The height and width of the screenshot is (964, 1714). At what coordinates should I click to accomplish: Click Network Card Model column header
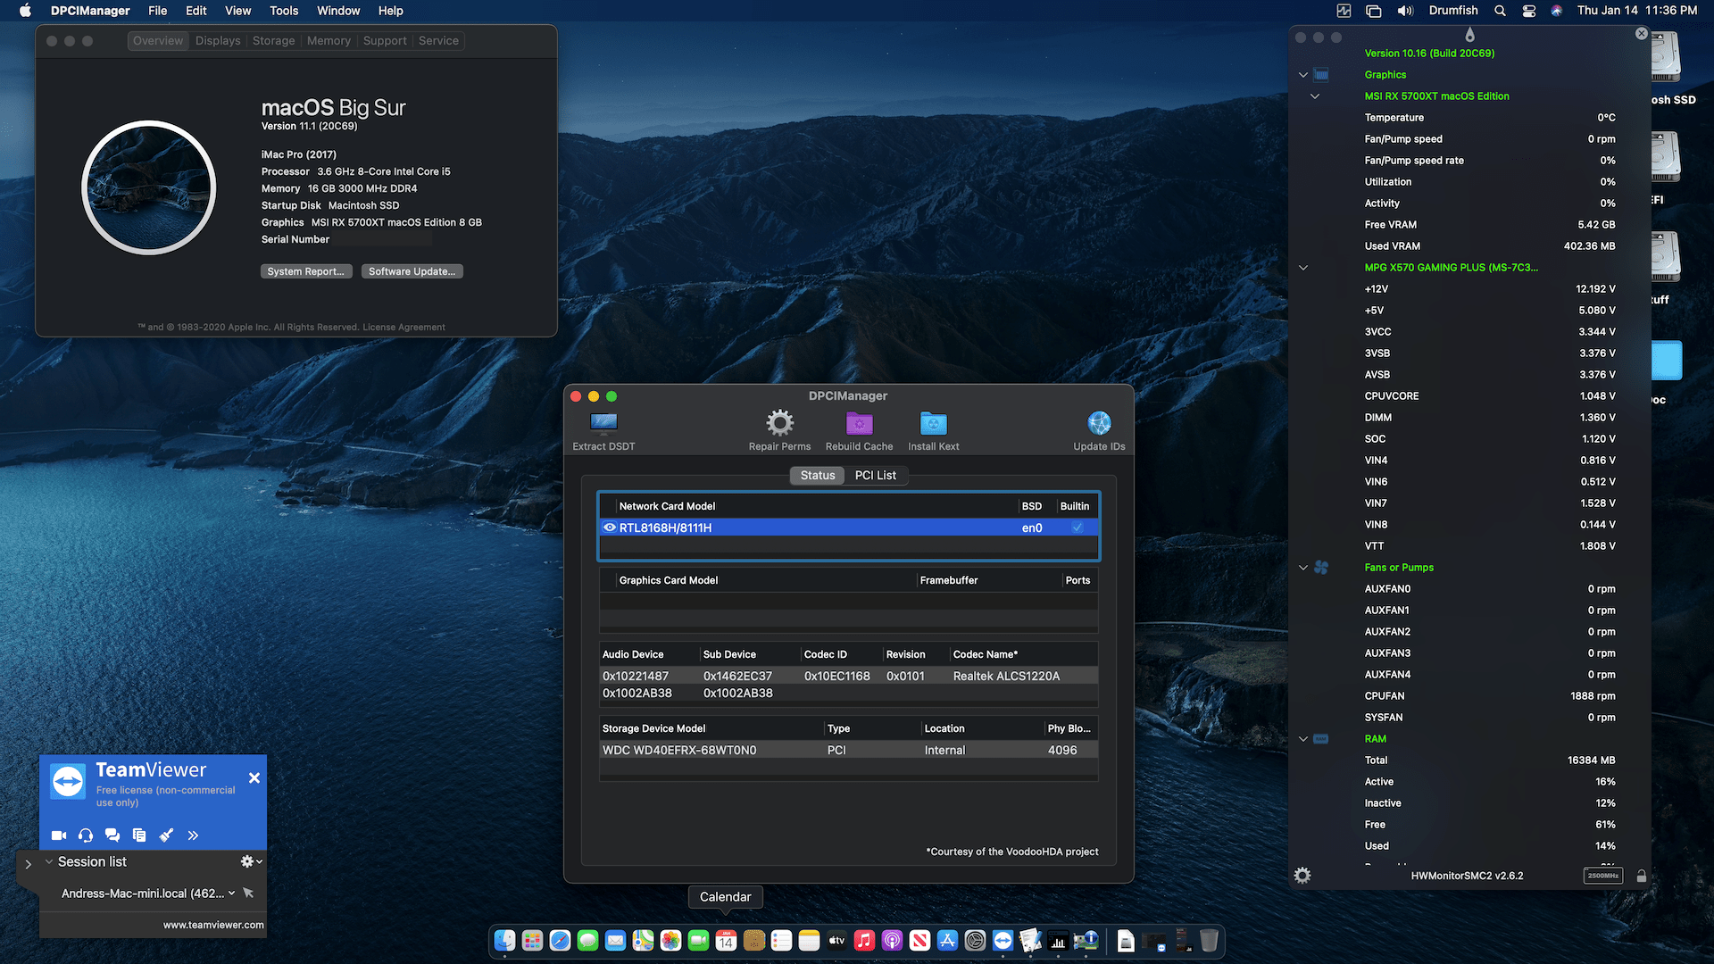click(x=667, y=506)
